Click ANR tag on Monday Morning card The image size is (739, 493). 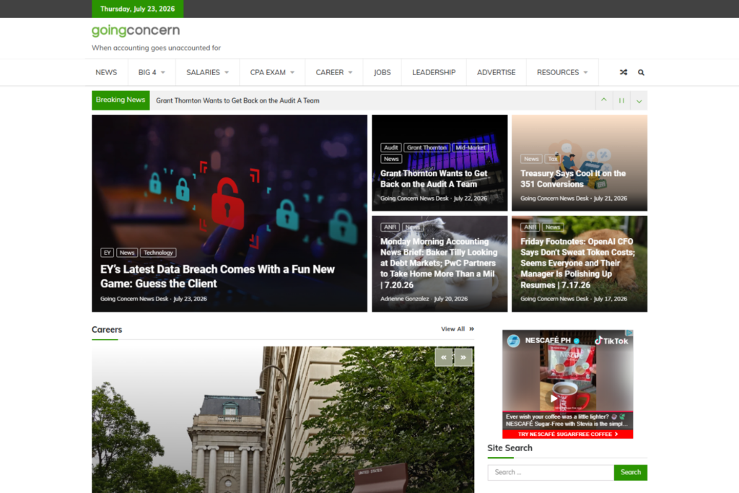[390, 227]
